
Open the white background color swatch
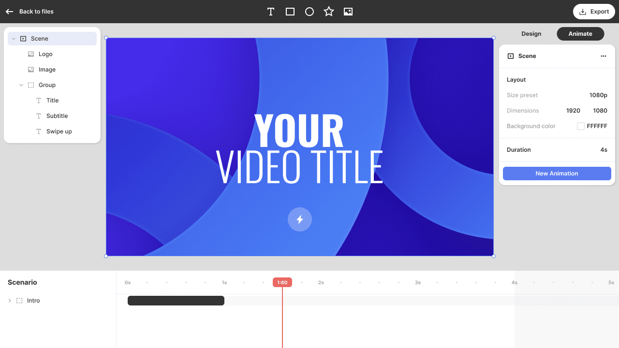pos(581,126)
